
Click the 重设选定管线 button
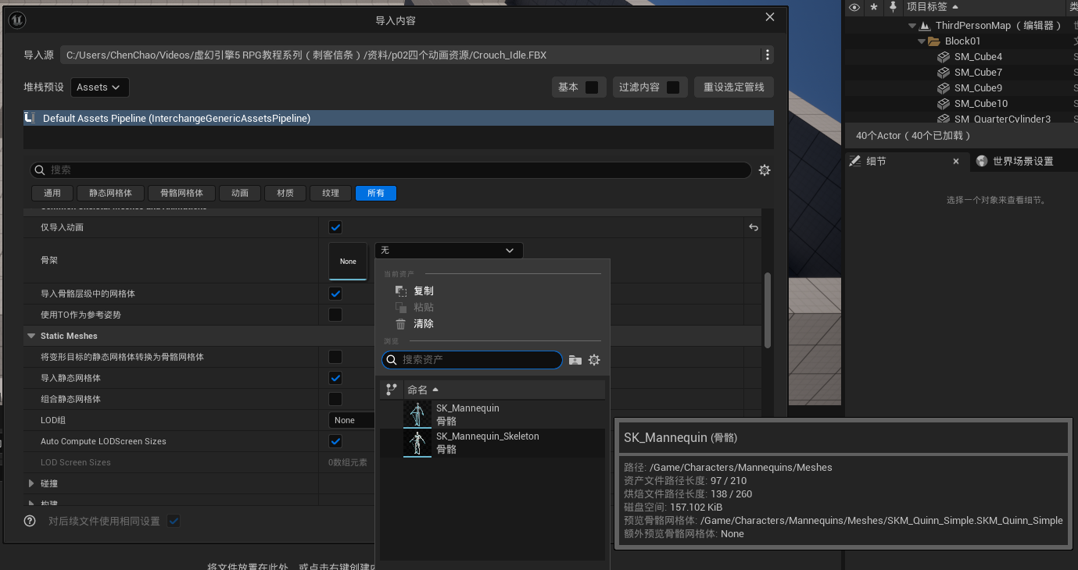point(734,87)
